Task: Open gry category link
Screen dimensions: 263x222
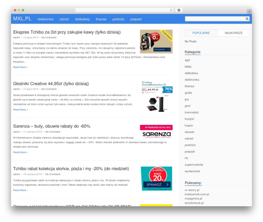Action: coord(187,99)
